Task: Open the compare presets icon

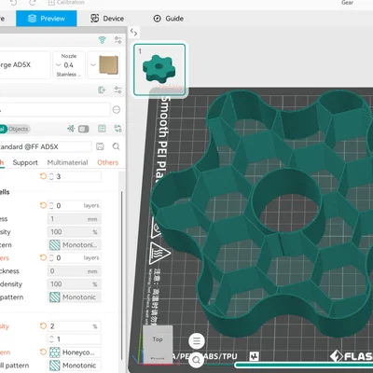Action: [117, 129]
